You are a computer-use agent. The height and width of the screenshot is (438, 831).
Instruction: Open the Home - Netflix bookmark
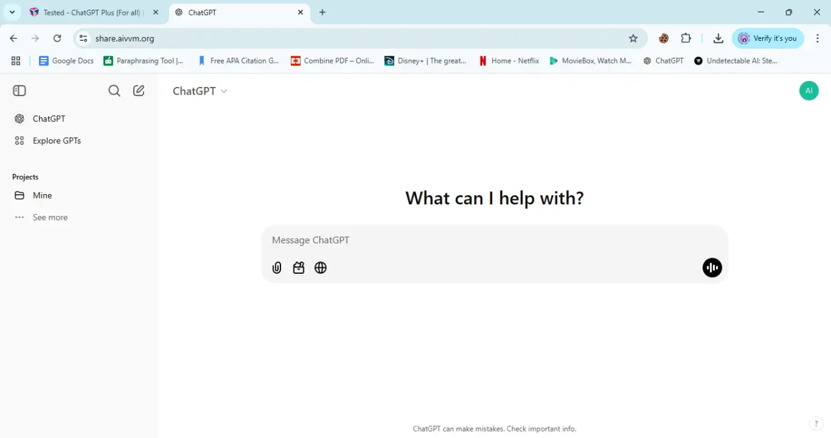509,61
